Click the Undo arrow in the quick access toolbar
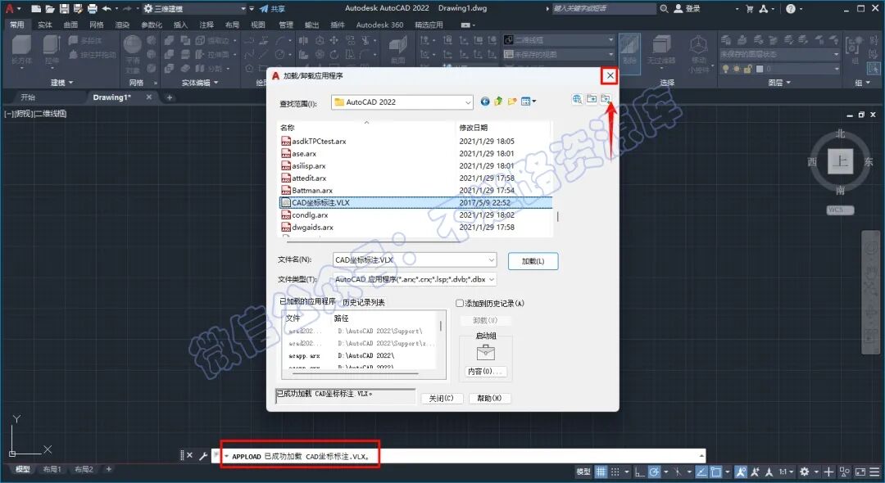 (x=106, y=8)
